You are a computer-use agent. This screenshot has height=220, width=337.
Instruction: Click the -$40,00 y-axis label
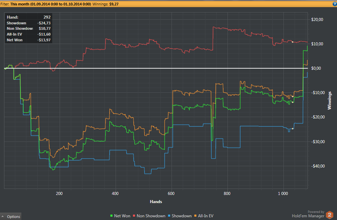318,166
